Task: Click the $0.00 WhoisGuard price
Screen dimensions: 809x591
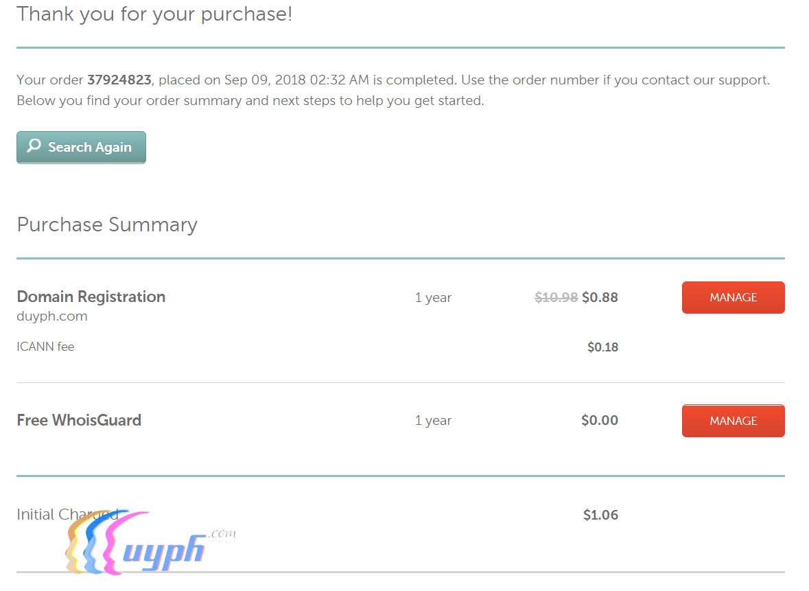Action: point(599,420)
